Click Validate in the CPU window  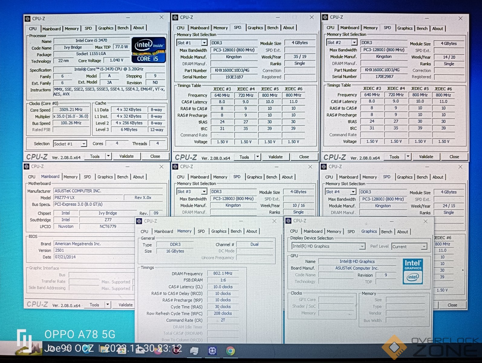(126, 156)
